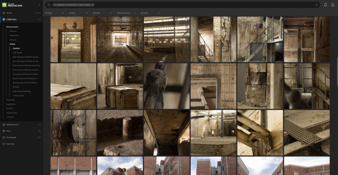Remove the Abattoir collection filter chip
Image resolution: width=338 pixels, height=175 pixels.
pos(92,5)
